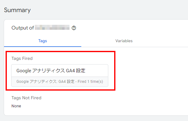Viewport: 188px width, 121px height.
Task: Open the help icon beside Output of
Action: point(74,28)
